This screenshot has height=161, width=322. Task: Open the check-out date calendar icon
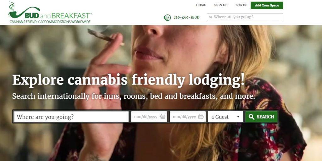(x=201, y=117)
